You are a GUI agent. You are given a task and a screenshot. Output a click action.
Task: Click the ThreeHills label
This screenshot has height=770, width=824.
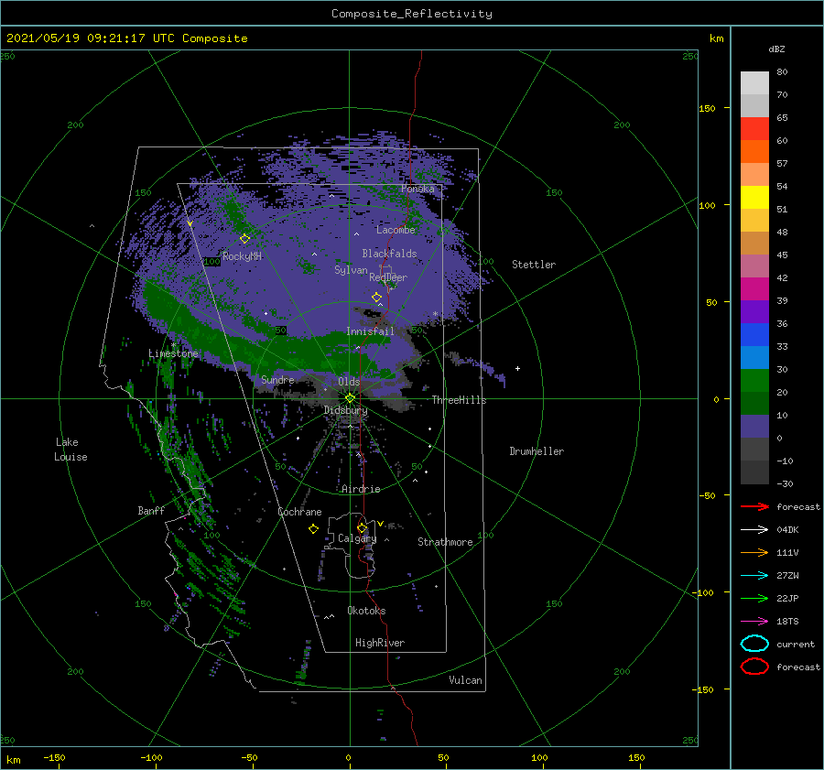(x=459, y=400)
